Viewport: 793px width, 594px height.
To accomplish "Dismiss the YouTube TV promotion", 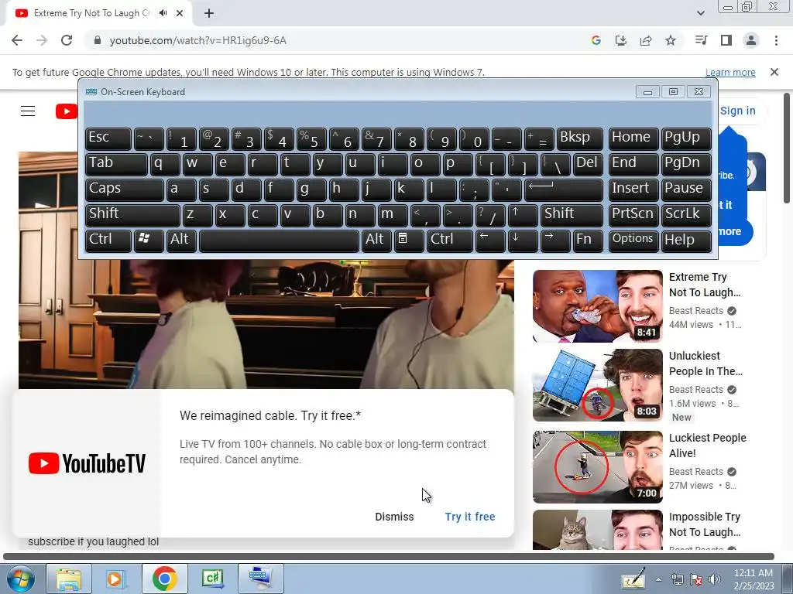I will tap(394, 517).
